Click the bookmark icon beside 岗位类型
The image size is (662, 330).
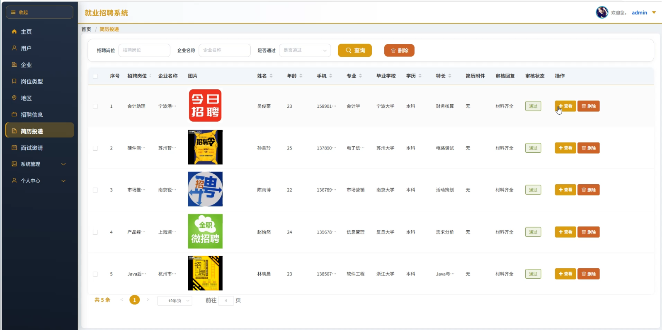[14, 81]
